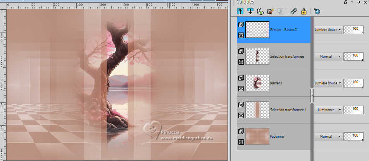Select the Fusionné layer thumbnail
This screenshot has width=369, height=161.
(257, 136)
